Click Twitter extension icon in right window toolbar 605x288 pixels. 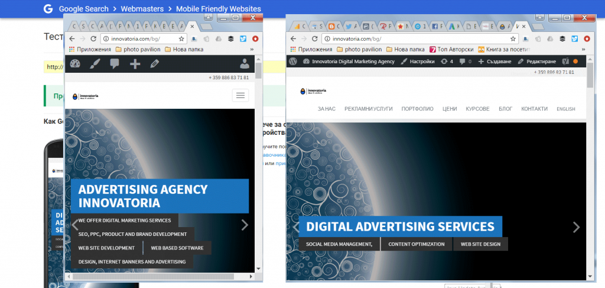tap(574, 38)
